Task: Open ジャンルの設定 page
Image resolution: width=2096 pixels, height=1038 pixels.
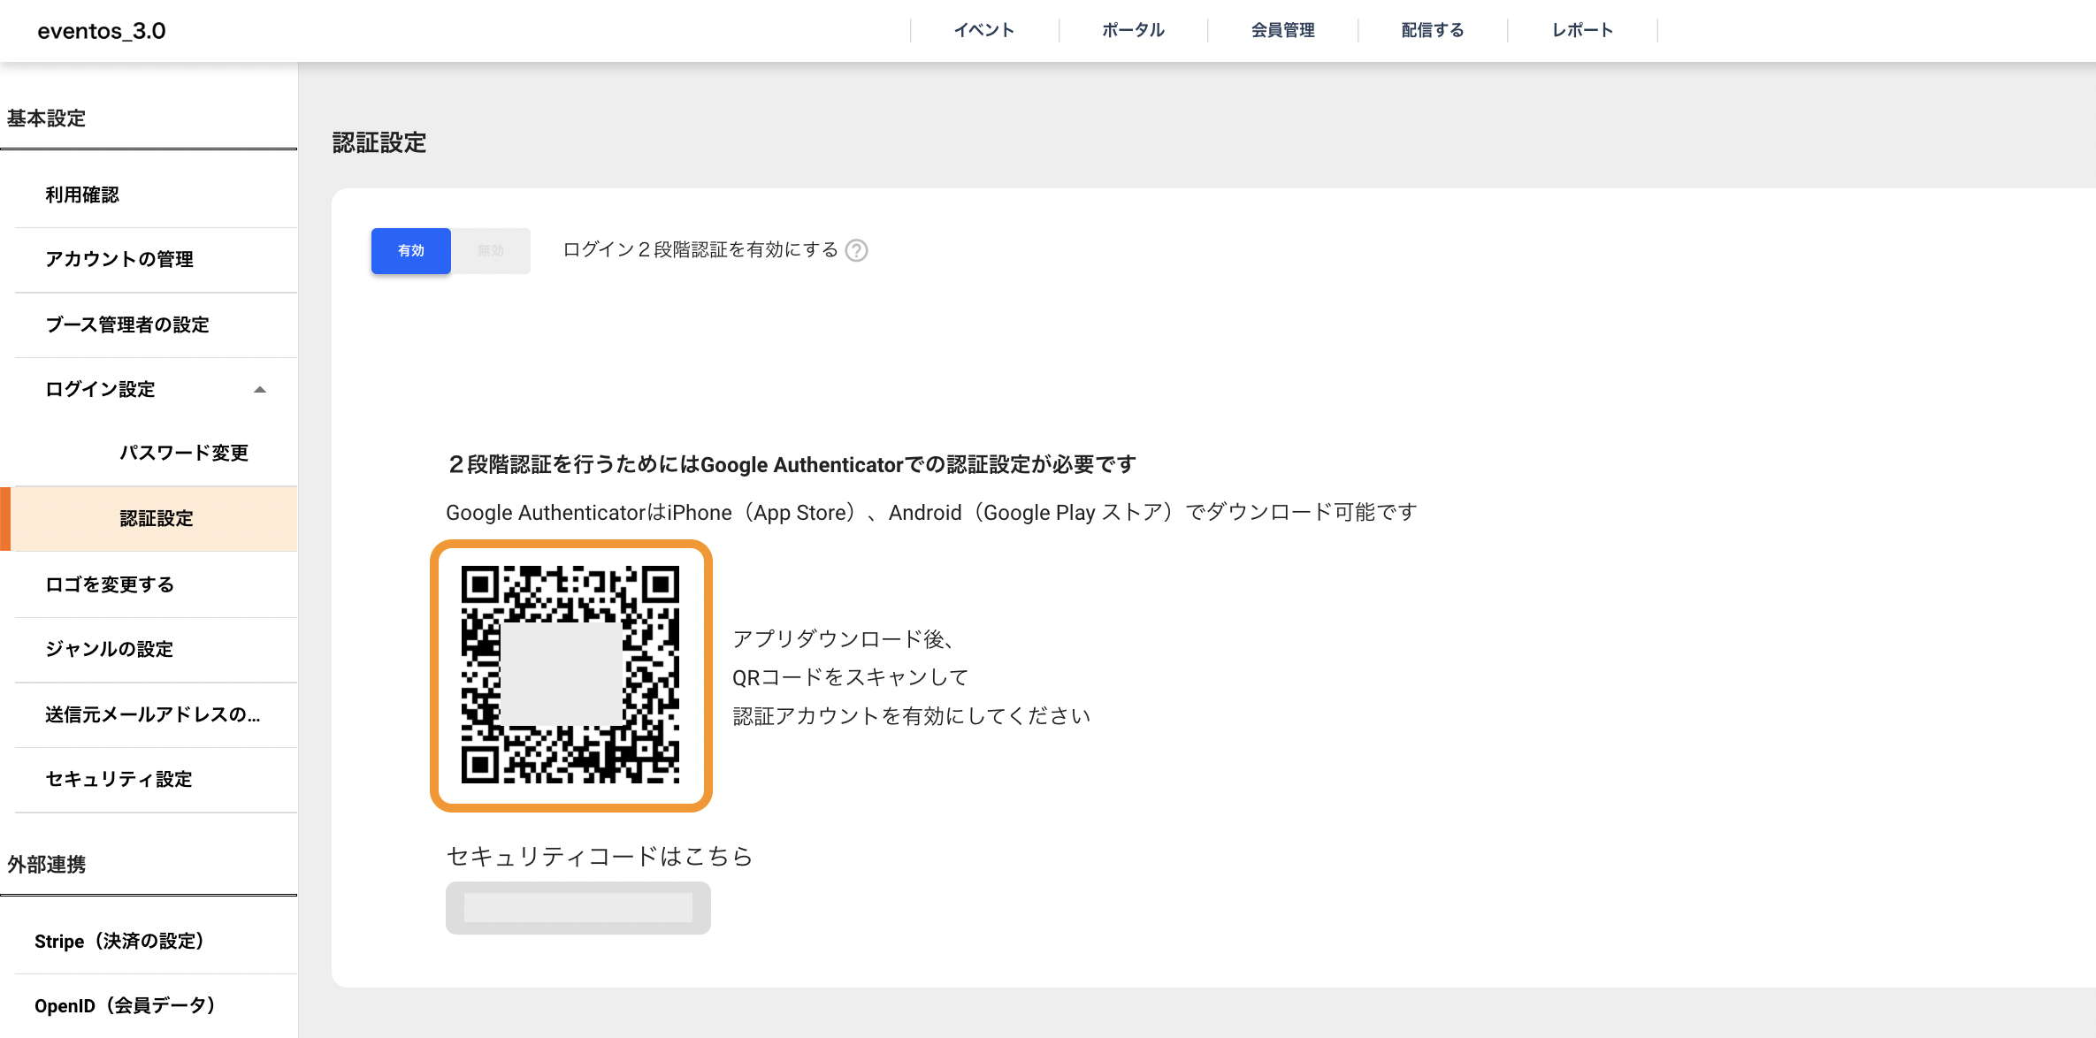Action: click(110, 649)
